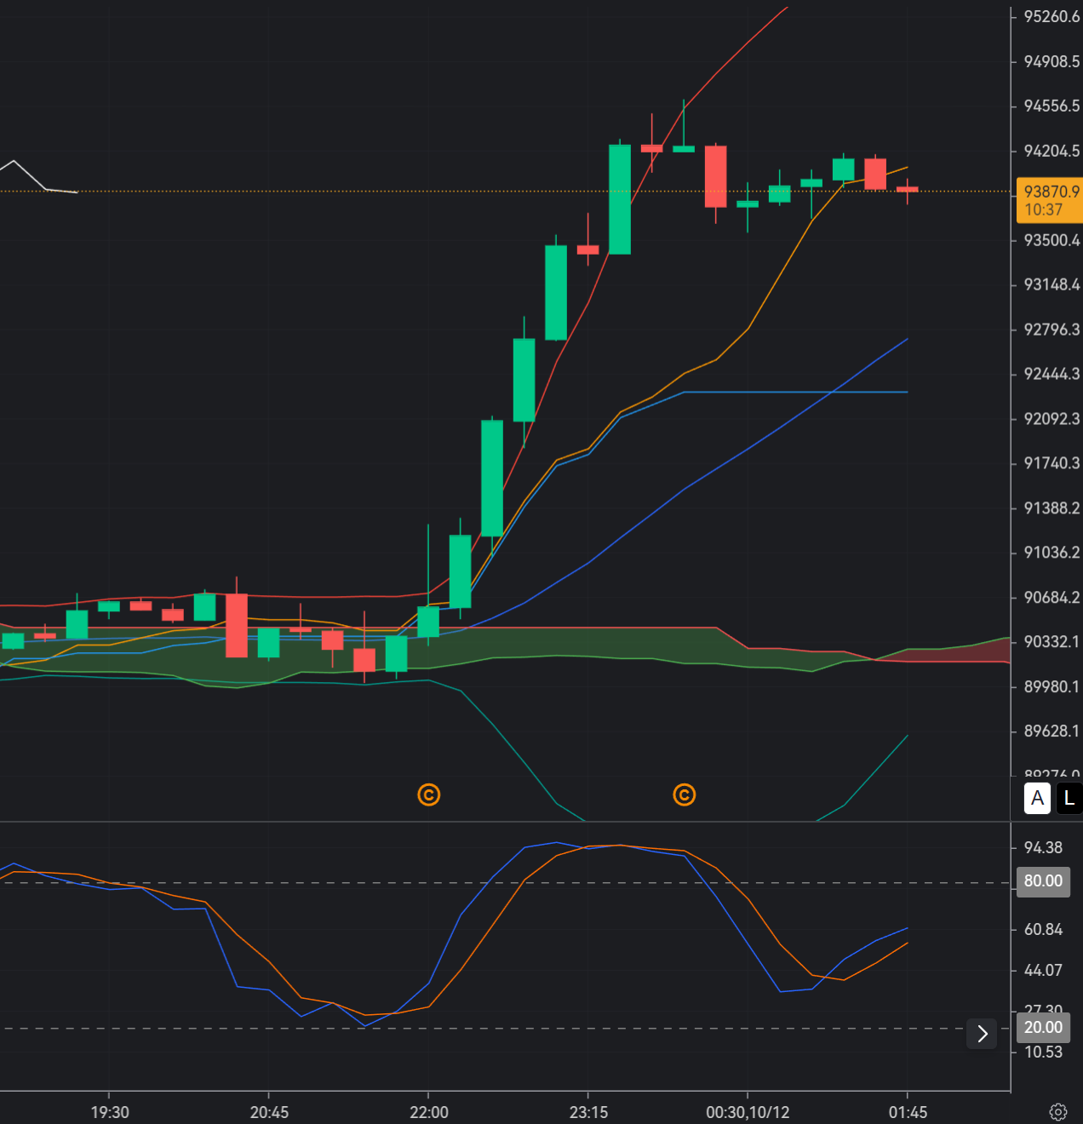
Task: Click the 19:30 time axis label
Action: (108, 1112)
